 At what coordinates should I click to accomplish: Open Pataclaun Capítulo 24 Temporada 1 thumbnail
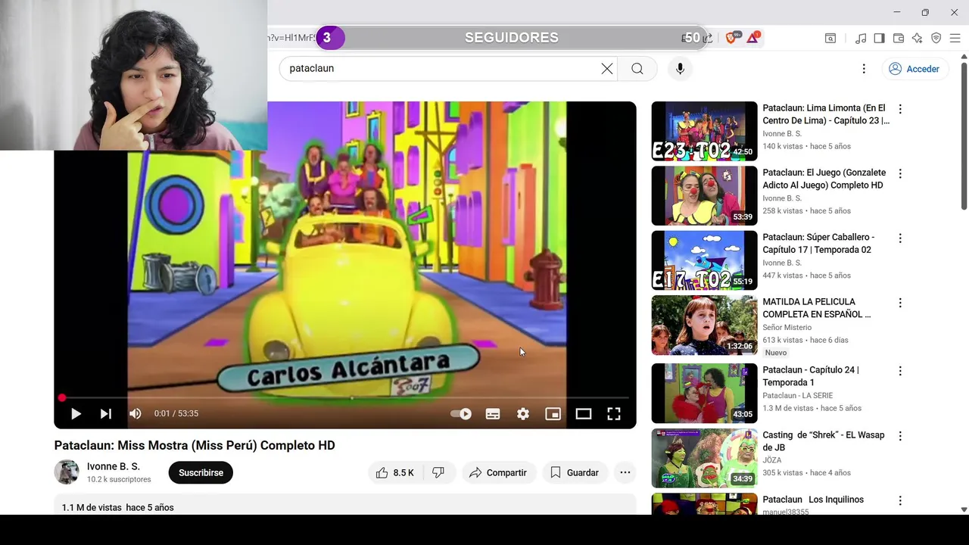tap(704, 394)
